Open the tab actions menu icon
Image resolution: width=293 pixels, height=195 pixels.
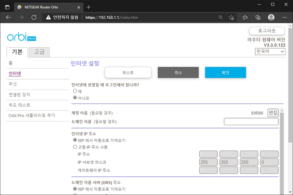coord(7,7)
